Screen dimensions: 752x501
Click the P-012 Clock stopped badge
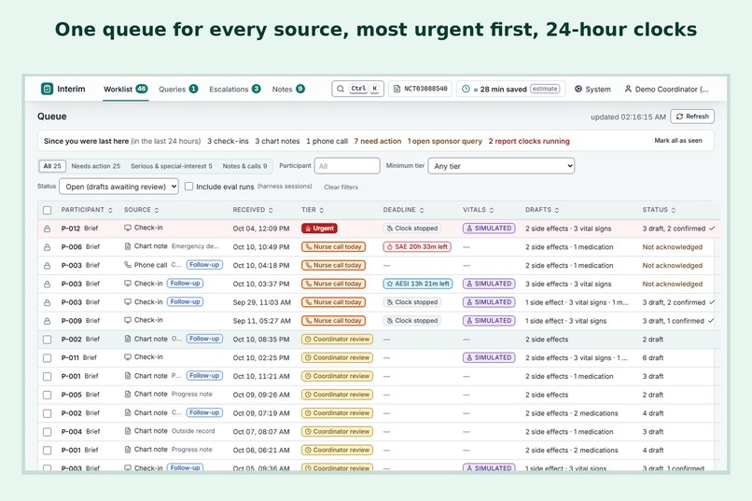(412, 229)
